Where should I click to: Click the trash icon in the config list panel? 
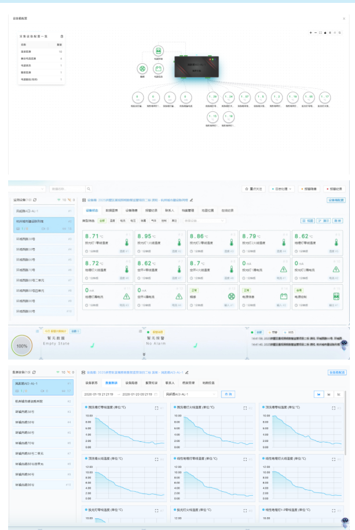(62, 37)
